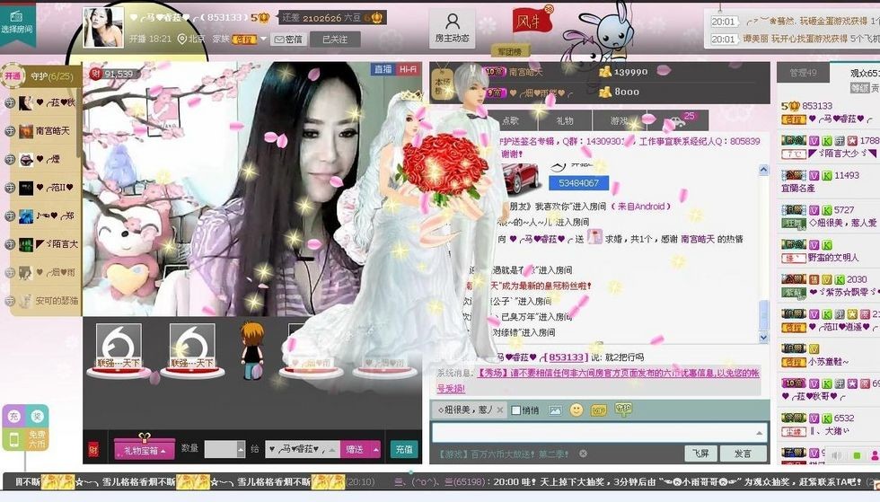Focus the chat message input field
The width and height of the screenshot is (880, 502).
pos(599,432)
